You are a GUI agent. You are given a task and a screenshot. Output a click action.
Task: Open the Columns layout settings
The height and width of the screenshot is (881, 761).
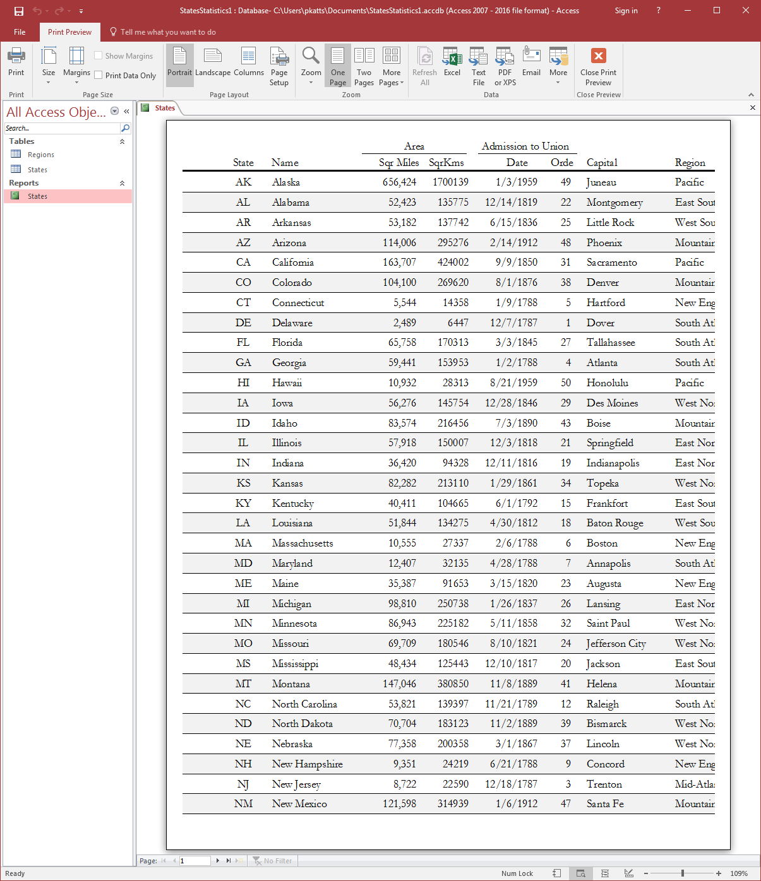pyautogui.click(x=249, y=62)
